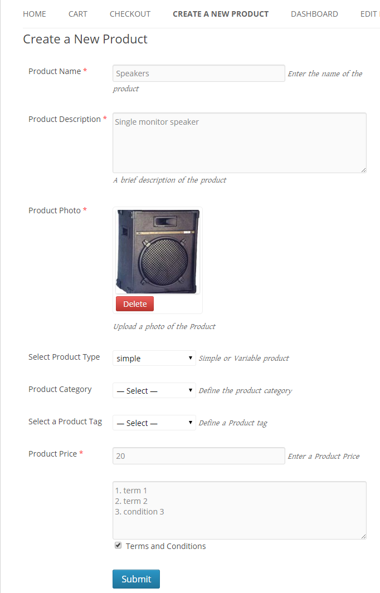This screenshot has height=593, width=380.
Task: Click the Submit button
Action: 136,579
